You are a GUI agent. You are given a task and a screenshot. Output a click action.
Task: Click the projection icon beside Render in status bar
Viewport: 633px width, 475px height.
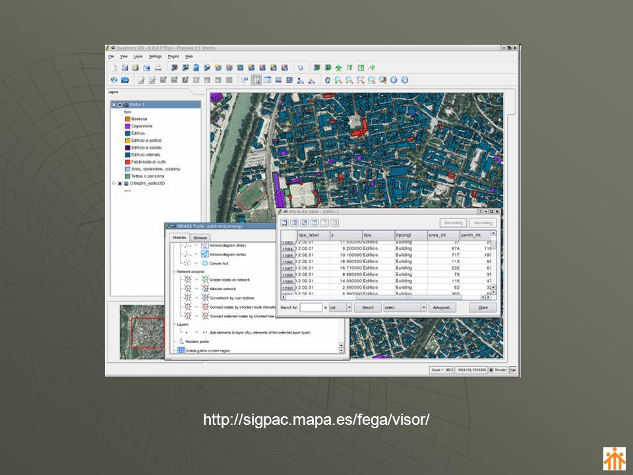point(513,370)
